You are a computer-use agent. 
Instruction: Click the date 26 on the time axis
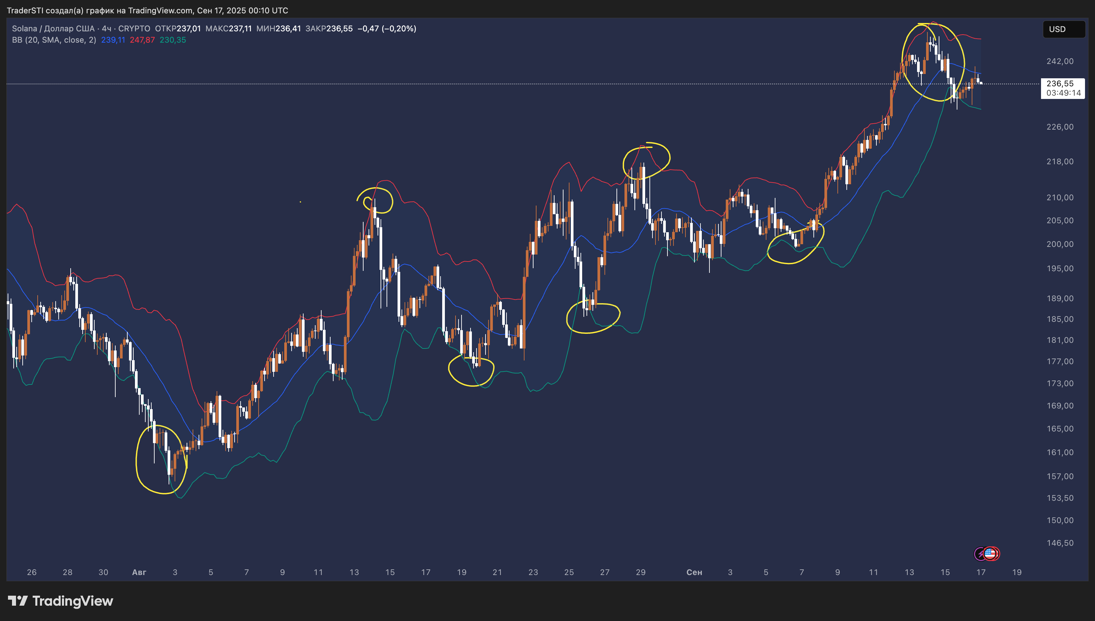(32, 572)
